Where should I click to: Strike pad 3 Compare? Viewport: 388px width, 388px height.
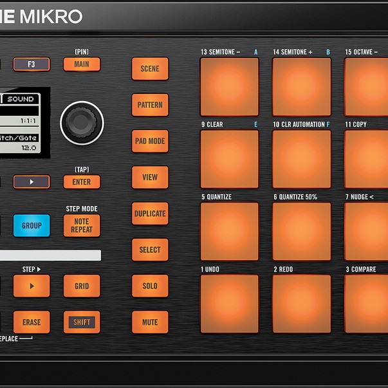(x=366, y=304)
